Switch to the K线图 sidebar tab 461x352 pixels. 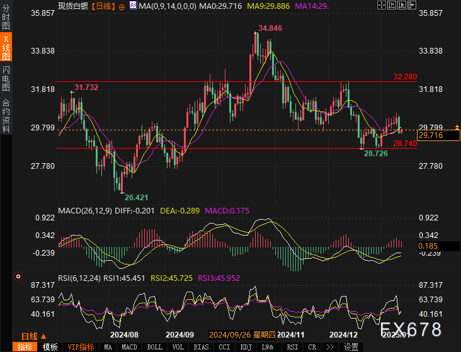(x=6, y=48)
